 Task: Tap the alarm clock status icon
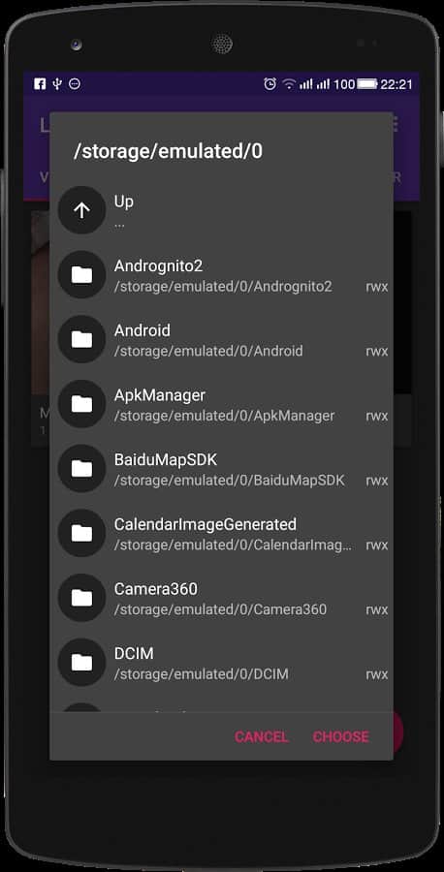[270, 84]
